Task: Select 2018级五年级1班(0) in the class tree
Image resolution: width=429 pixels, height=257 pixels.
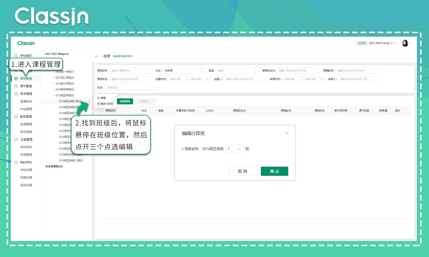Action: pos(70,101)
